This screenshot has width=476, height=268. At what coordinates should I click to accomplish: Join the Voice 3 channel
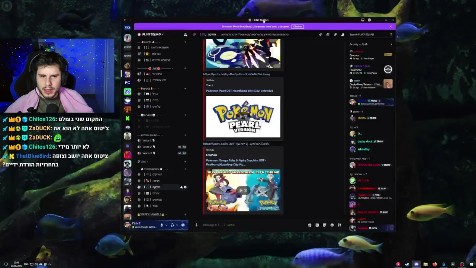click(x=162, y=153)
